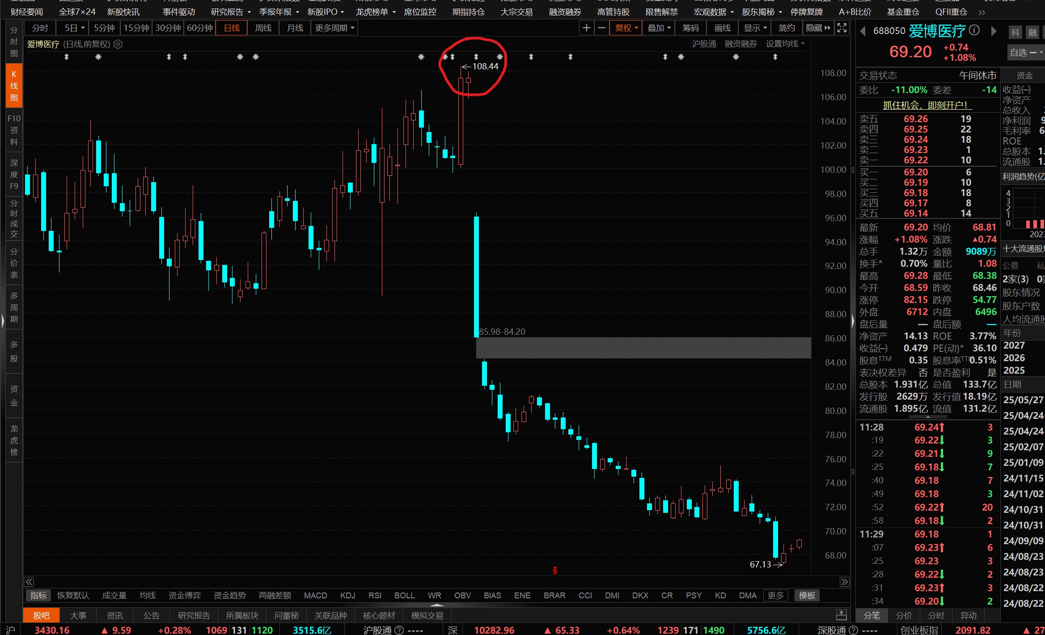Click the chart-side panel splitter handle
The image size is (1045, 635).
(x=853, y=320)
